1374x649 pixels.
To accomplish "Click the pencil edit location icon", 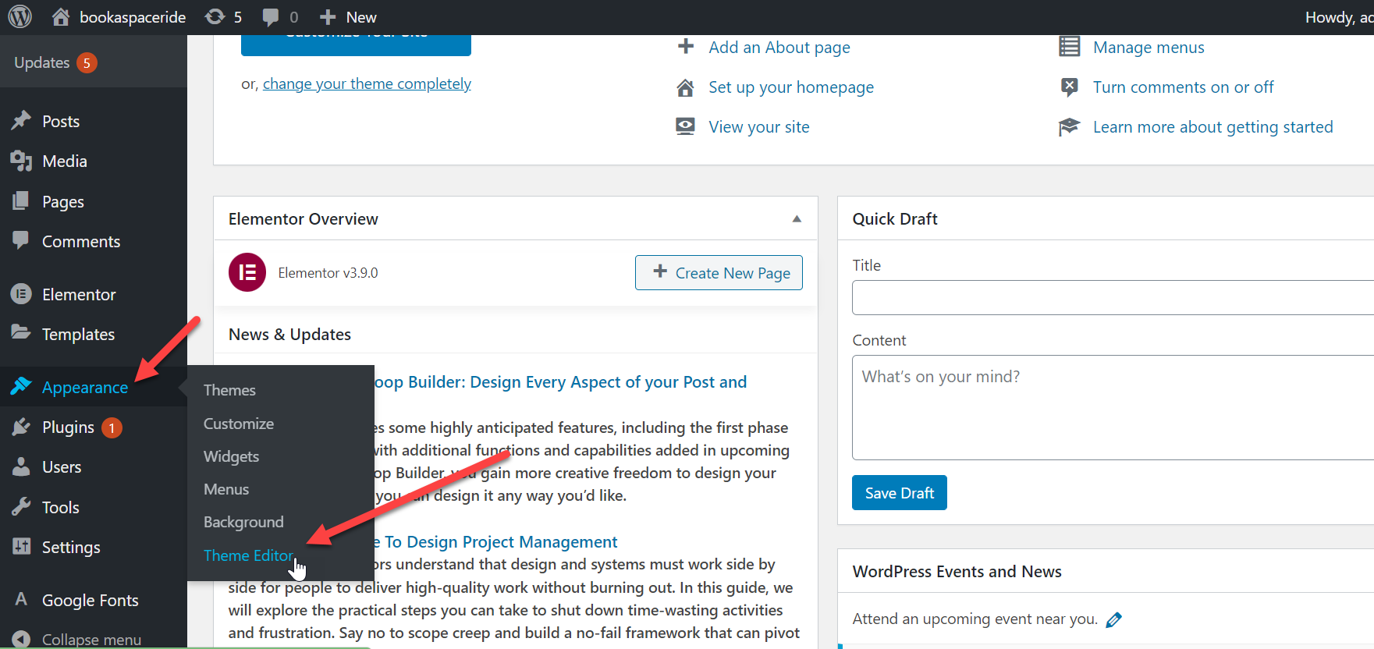I will (x=1114, y=619).
